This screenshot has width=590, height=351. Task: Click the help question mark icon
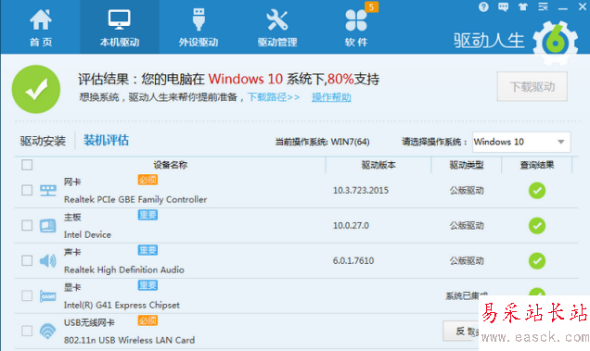(x=483, y=6)
